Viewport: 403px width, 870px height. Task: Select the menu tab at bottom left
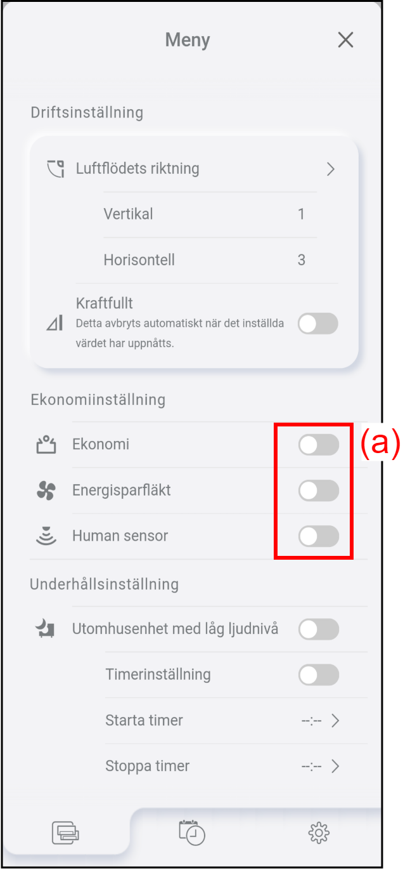(x=65, y=832)
